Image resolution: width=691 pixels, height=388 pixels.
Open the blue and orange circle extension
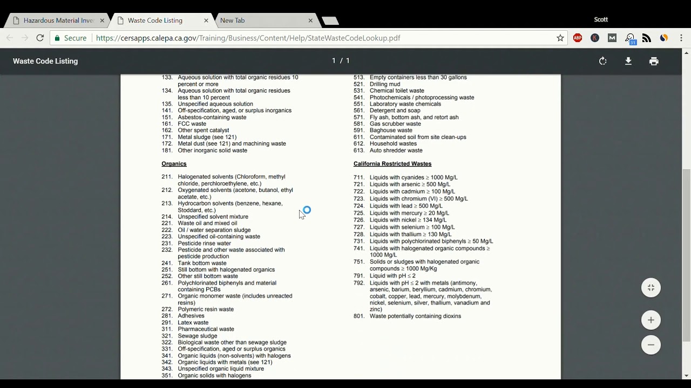click(664, 38)
